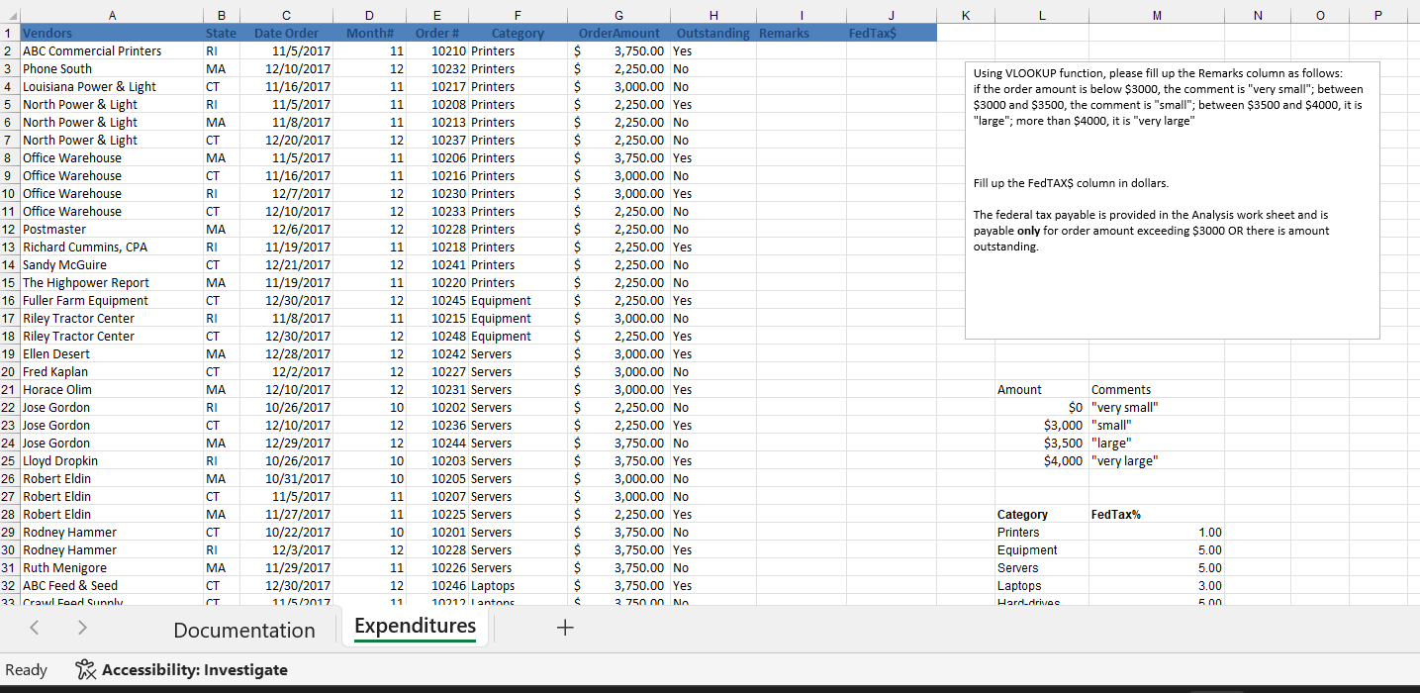Select all cells via the corner triangle
Image resolution: width=1420 pixels, height=693 pixels.
coord(9,15)
